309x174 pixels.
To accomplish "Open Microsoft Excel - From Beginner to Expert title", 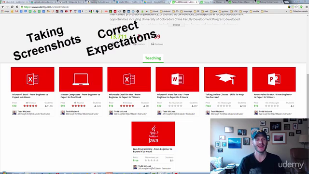I will pos(30,96).
